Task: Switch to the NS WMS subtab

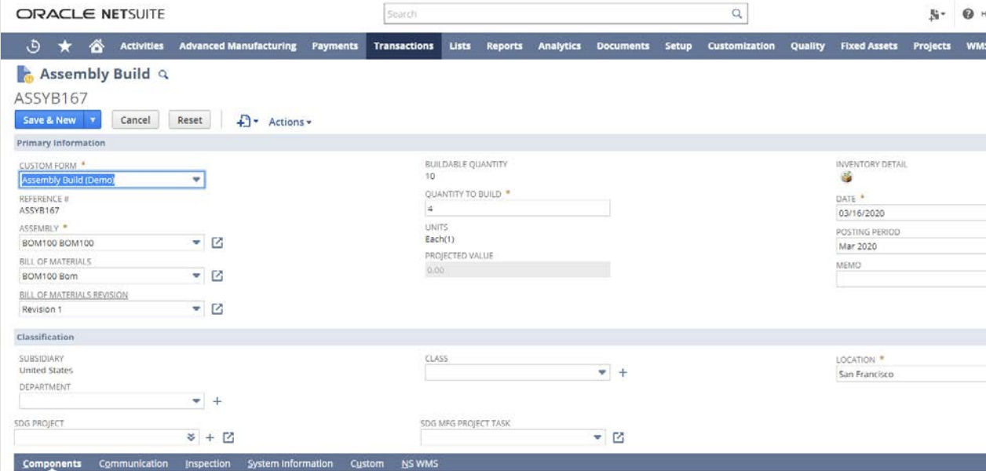Action: click(420, 464)
